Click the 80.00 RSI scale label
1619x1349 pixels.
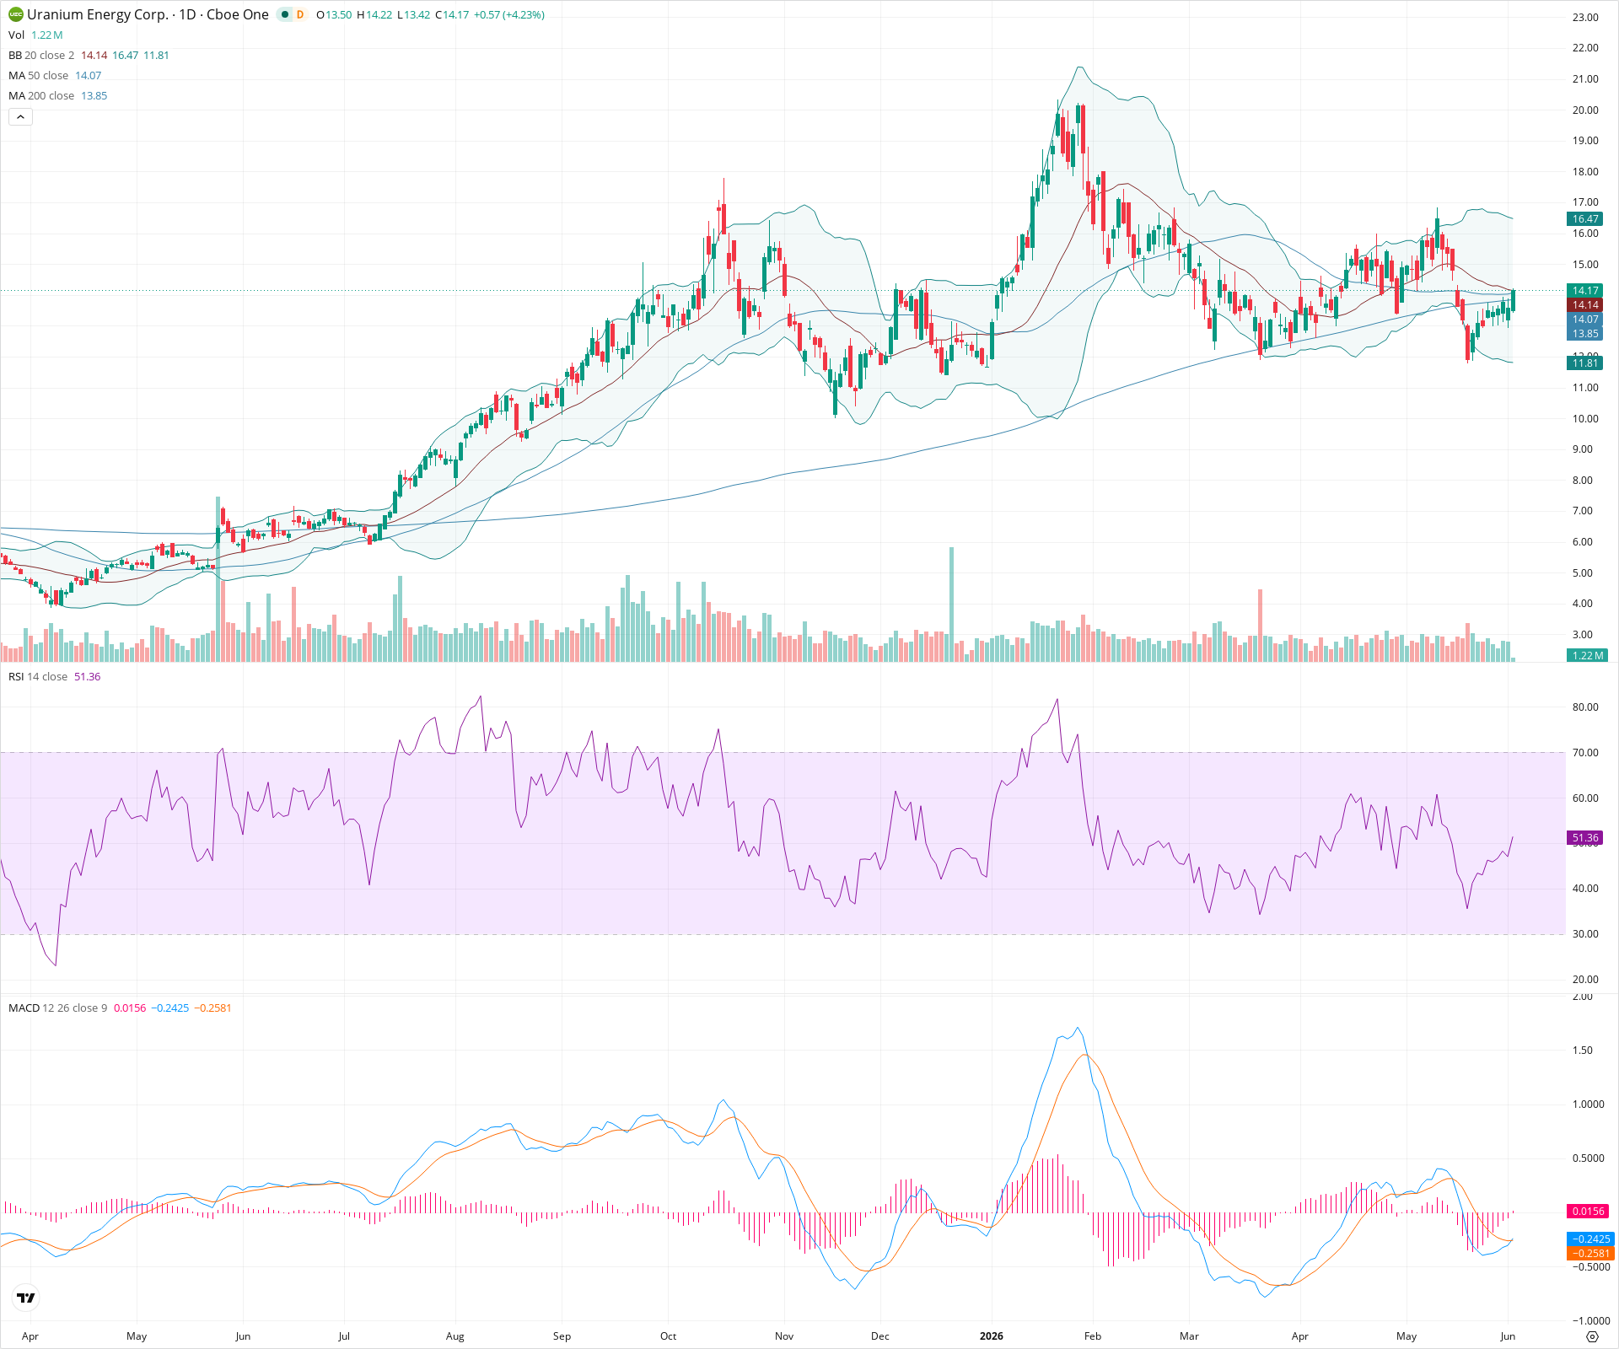point(1585,707)
